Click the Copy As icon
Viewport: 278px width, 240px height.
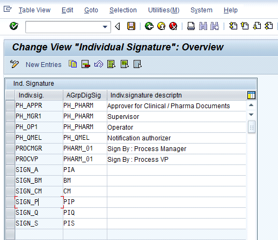(73, 64)
